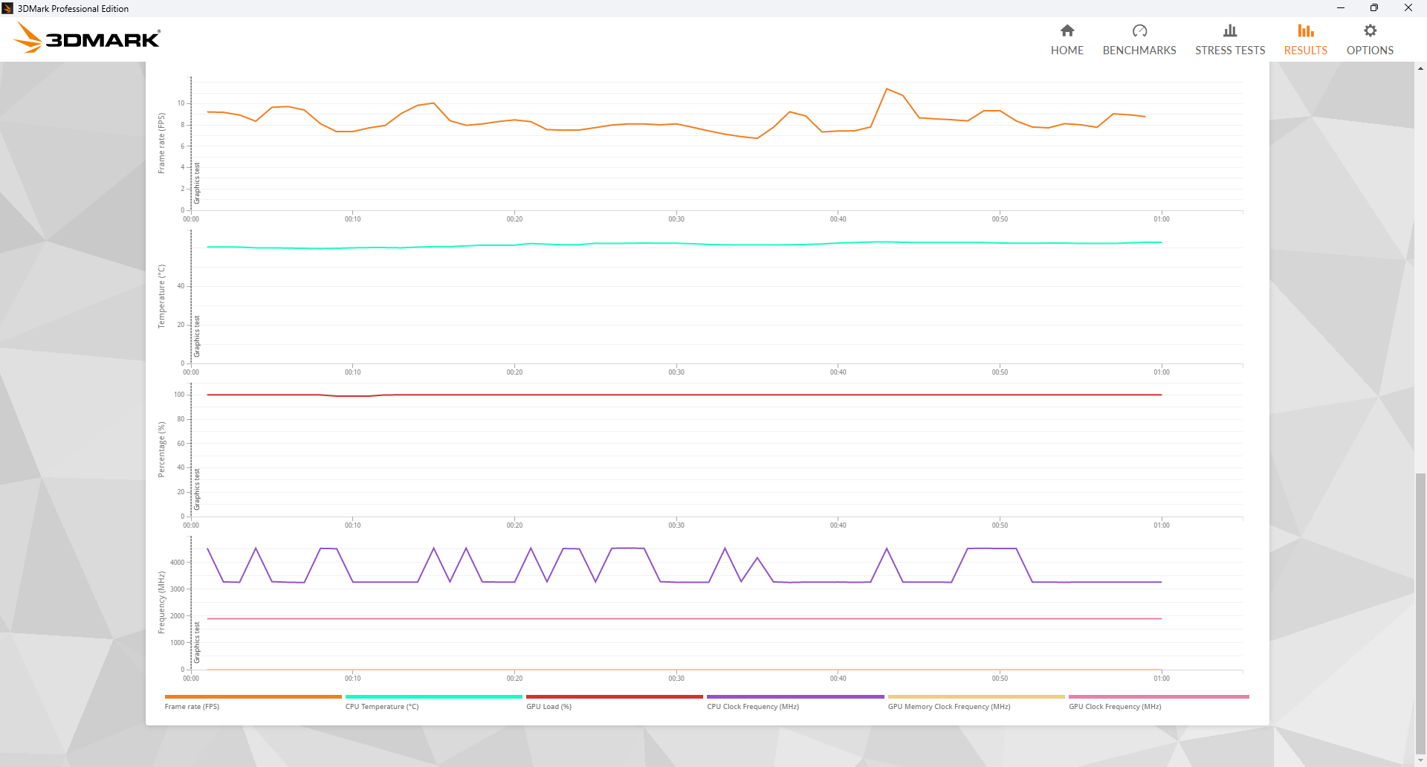This screenshot has height=767, width=1427.
Task: Click the 3DMark title bar app icon
Action: (x=7, y=8)
